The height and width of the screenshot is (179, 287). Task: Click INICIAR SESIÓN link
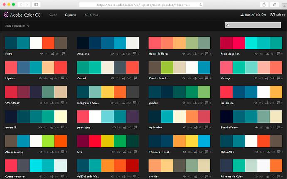[255, 15]
